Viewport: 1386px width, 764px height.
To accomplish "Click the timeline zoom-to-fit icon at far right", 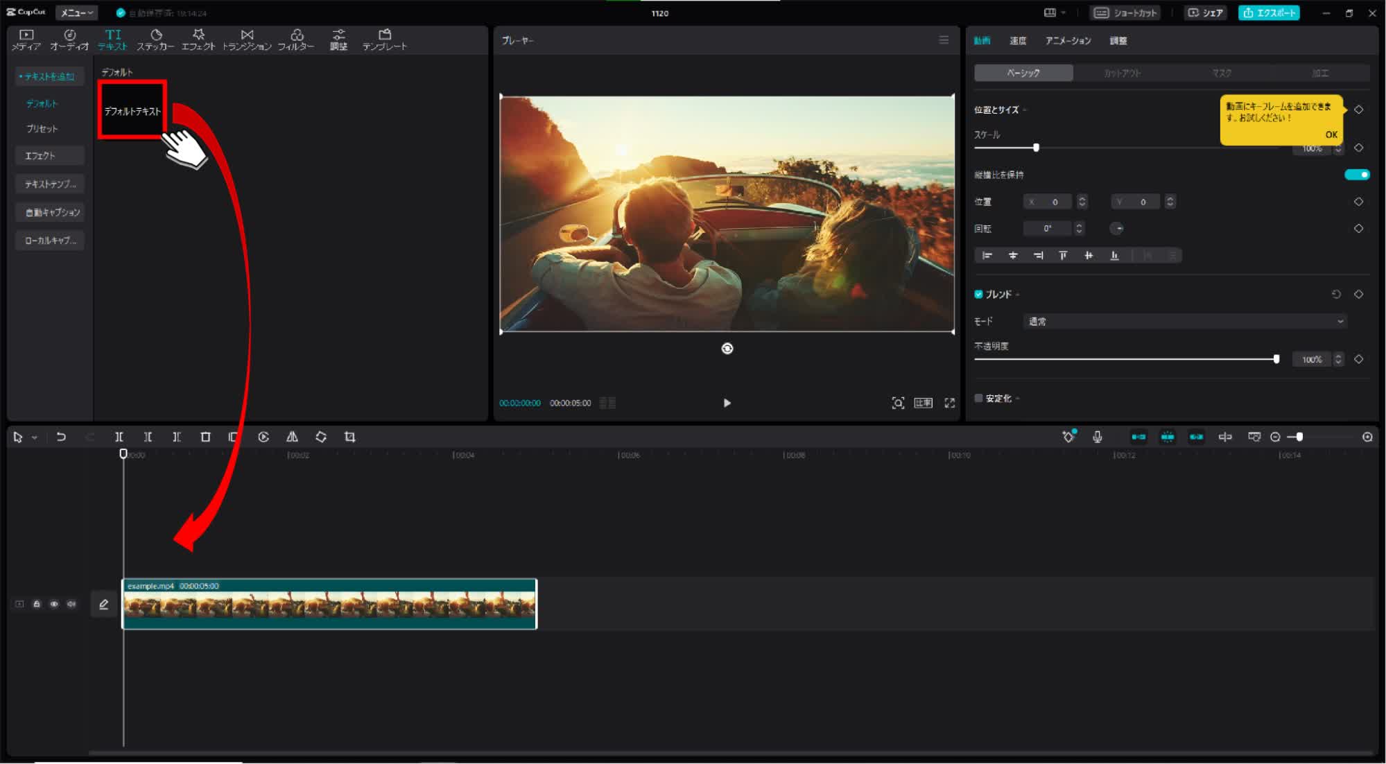I will click(1367, 437).
